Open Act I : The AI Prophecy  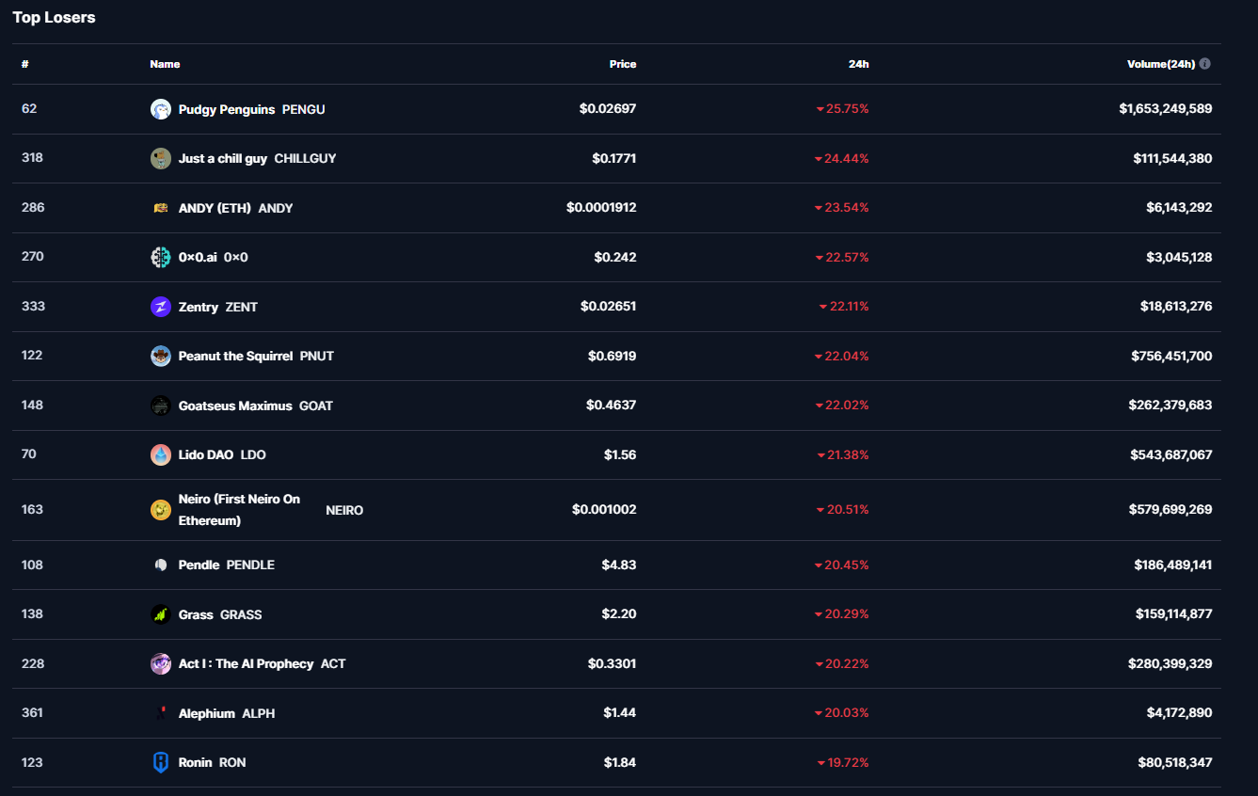246,663
